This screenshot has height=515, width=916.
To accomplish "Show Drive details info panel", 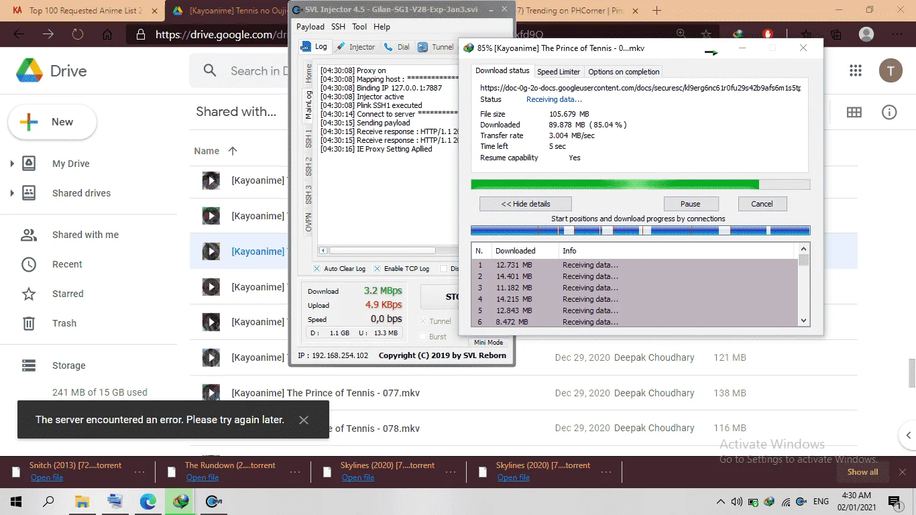I will tap(889, 113).
